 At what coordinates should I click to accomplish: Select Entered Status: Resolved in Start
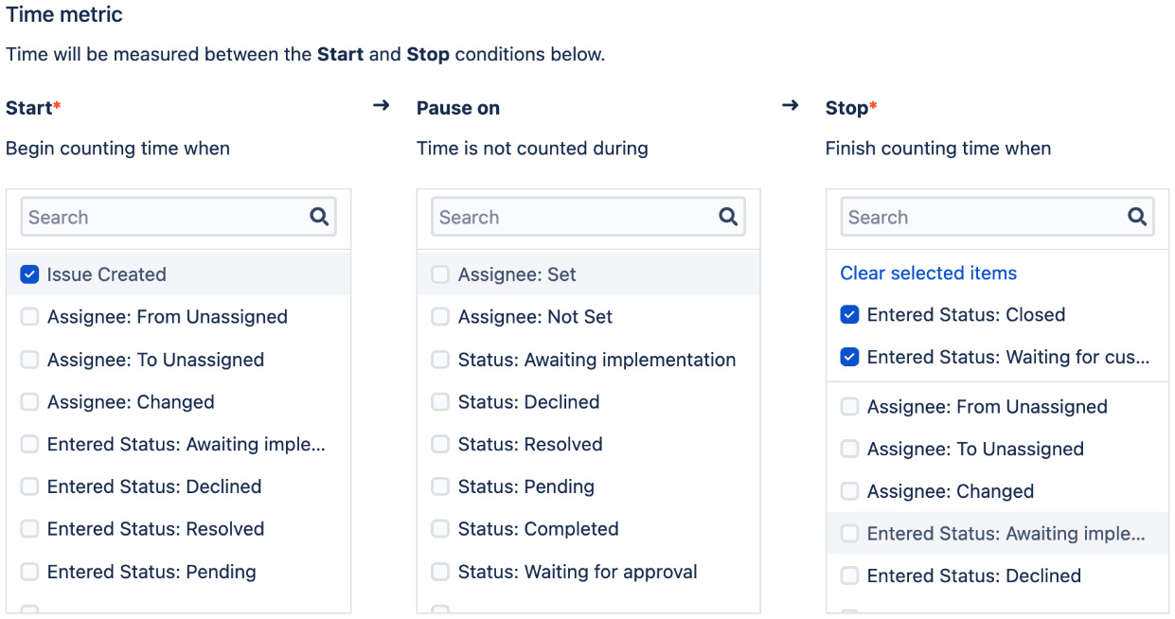pyautogui.click(x=30, y=529)
